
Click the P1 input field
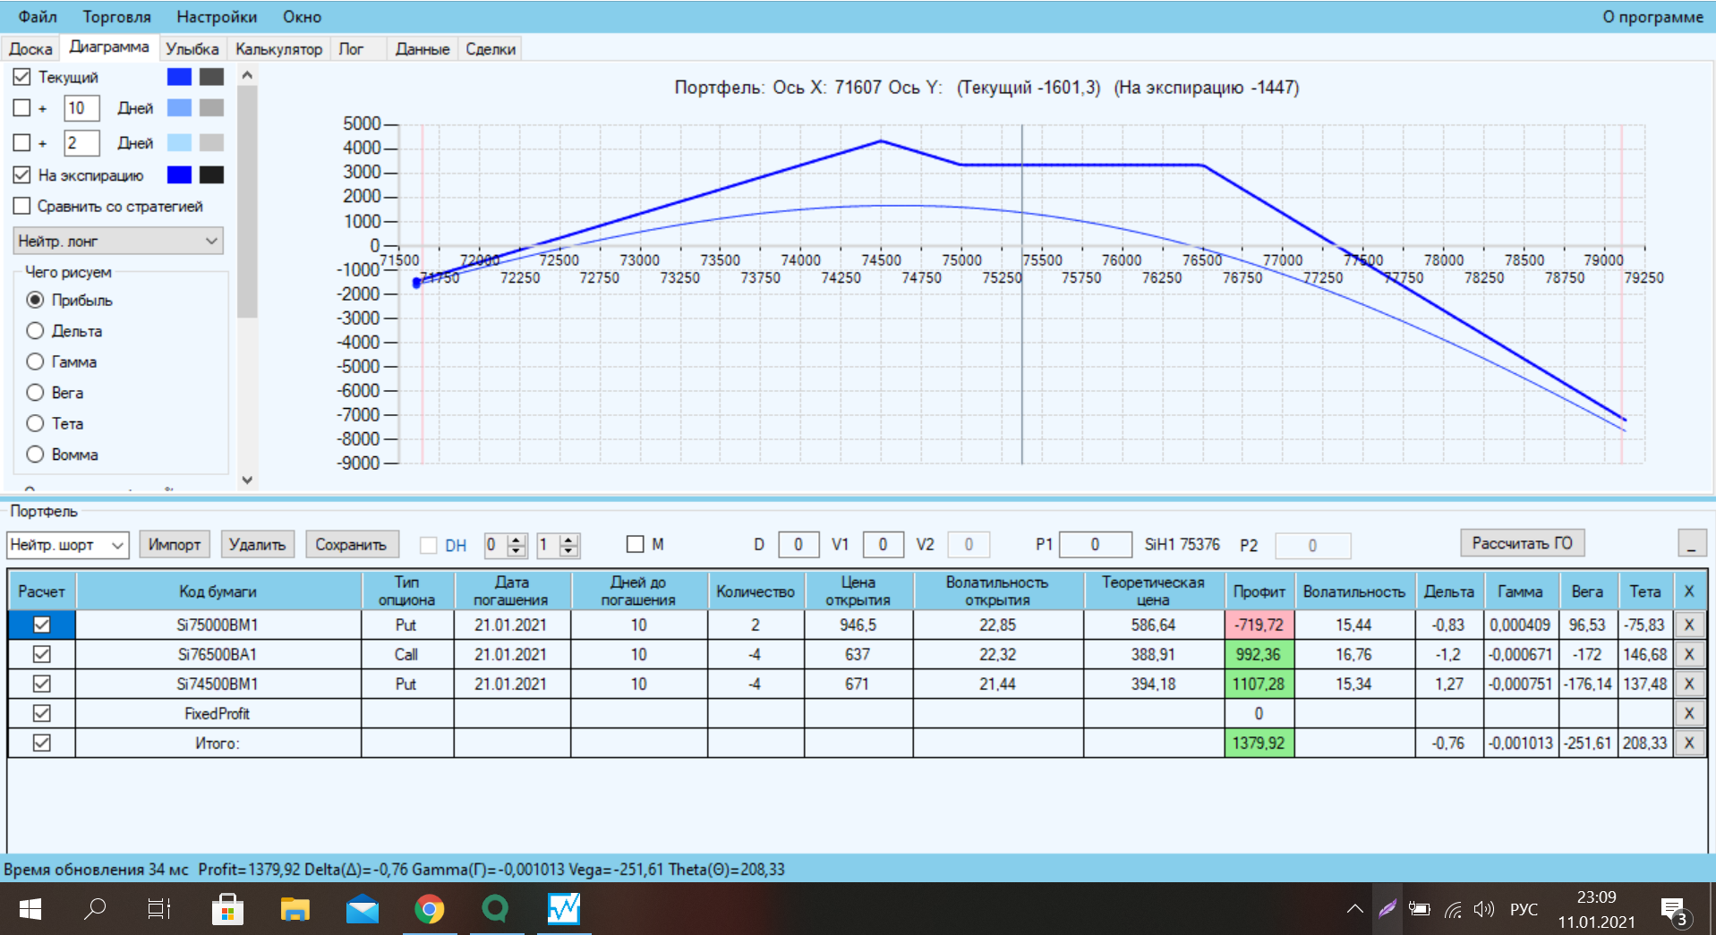pyautogui.click(x=1095, y=544)
